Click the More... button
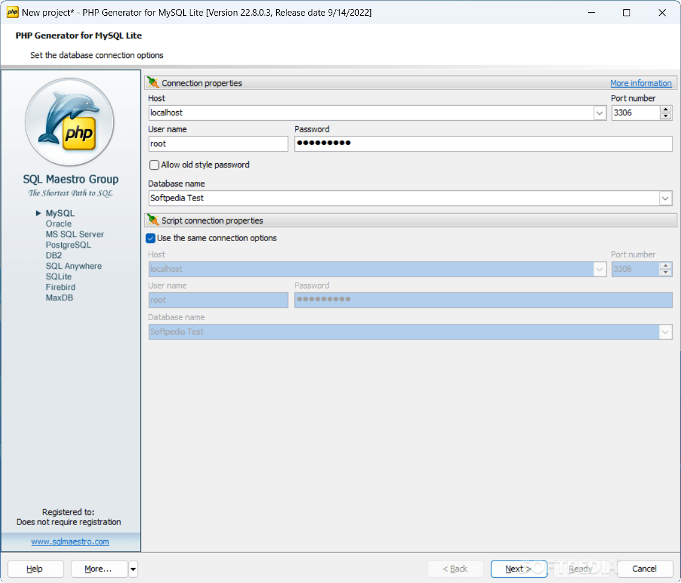 point(98,569)
